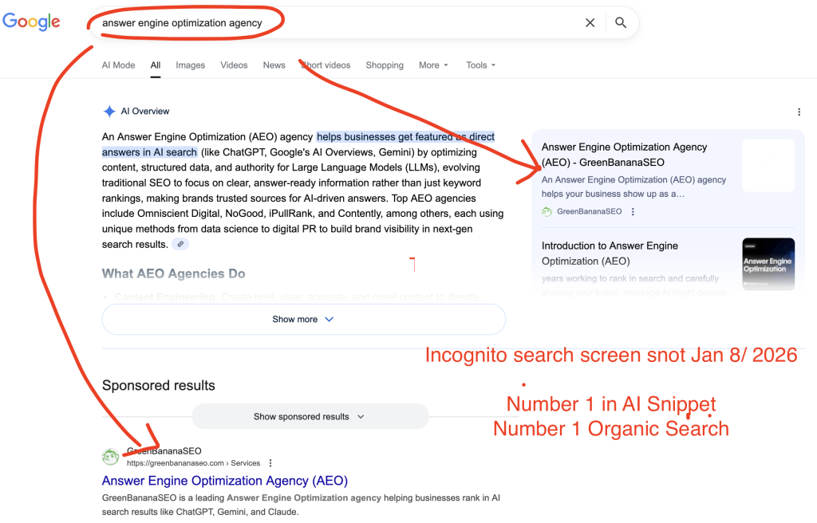This screenshot has width=817, height=523.
Task: Open the Videos tab
Action: pos(234,65)
